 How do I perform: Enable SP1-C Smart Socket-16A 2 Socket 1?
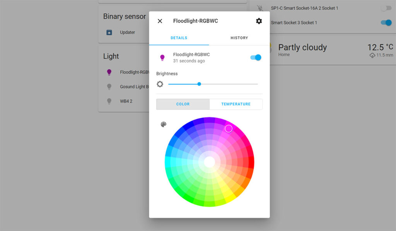coord(386,8)
